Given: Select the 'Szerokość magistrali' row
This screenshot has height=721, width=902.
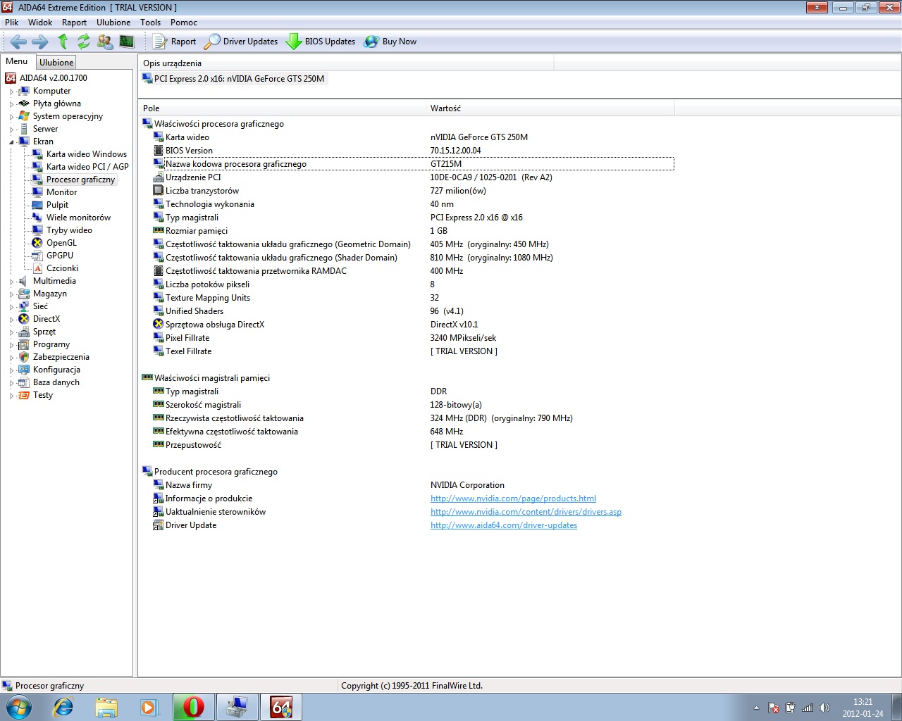Looking at the screenshot, I should click(x=413, y=405).
